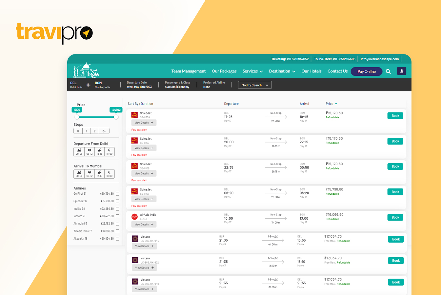Open Our Hotels menu item
The height and width of the screenshot is (295, 441).
(x=311, y=71)
